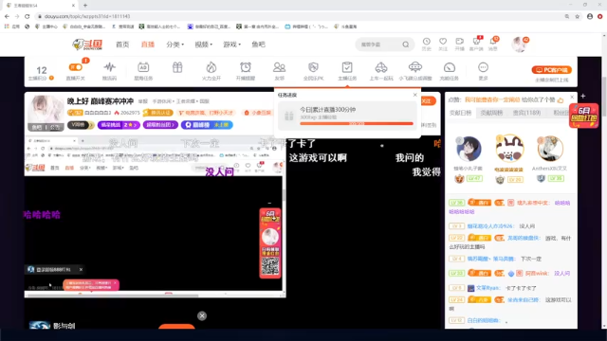Open a new browser tab
Image resolution: width=607 pixels, height=341 pixels.
(x=85, y=6)
